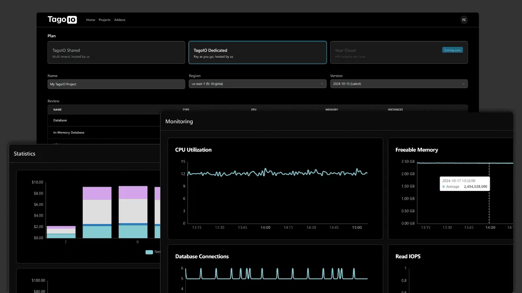Open the Version dropdown
The image size is (522, 293).
pos(399,84)
